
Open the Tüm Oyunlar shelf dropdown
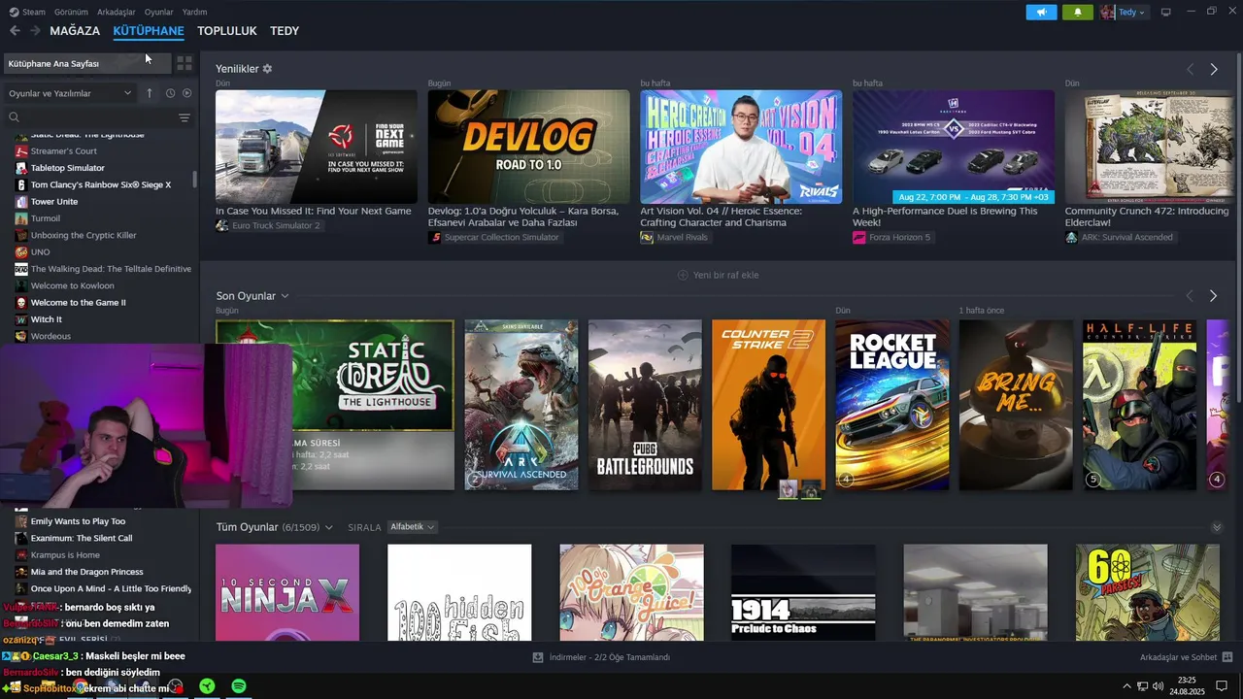[x=328, y=527]
